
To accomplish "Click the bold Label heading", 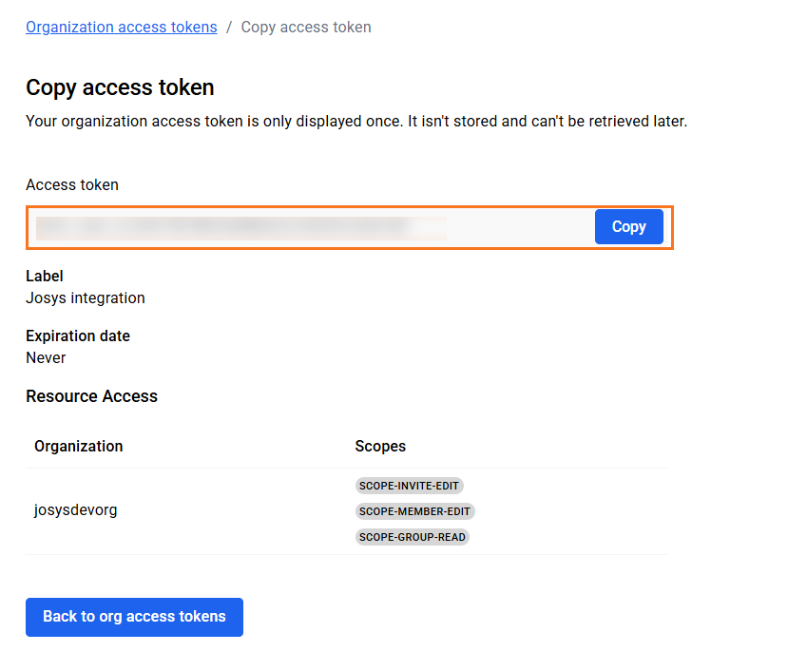I will [45, 277].
